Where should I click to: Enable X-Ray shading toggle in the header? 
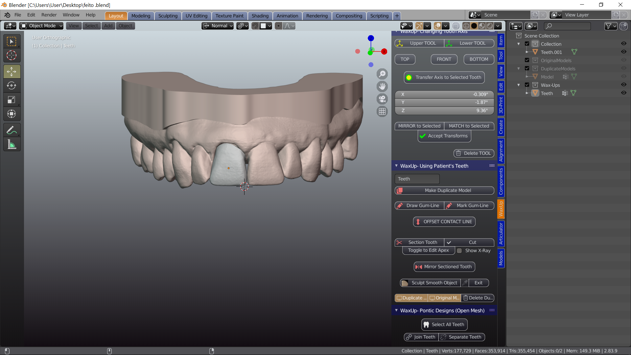click(456, 26)
